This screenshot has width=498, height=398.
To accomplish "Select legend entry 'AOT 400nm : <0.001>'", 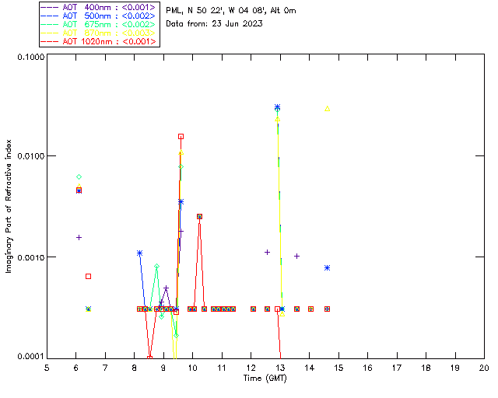I will tap(109, 7).
